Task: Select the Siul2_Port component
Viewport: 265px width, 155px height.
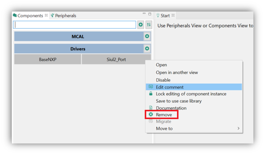Action: [116, 59]
